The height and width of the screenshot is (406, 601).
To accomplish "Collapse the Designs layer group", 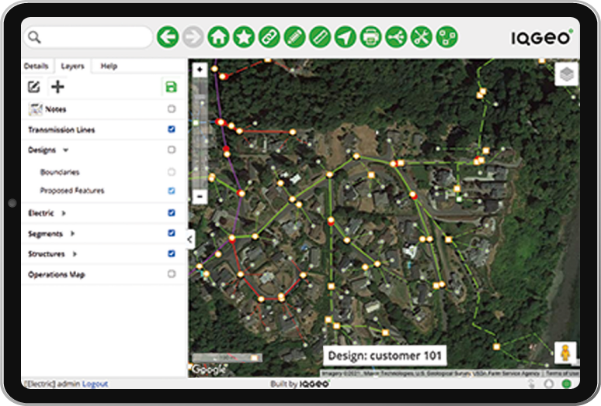I will pyautogui.click(x=66, y=150).
